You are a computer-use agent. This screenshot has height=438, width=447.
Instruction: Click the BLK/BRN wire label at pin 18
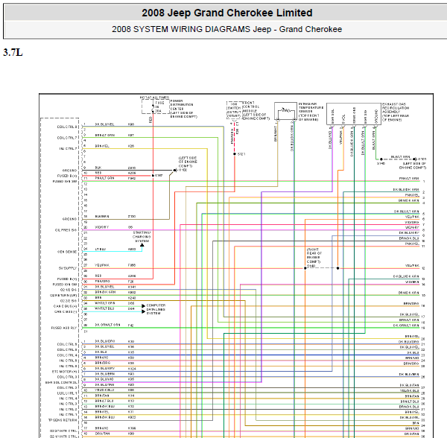point(102,217)
